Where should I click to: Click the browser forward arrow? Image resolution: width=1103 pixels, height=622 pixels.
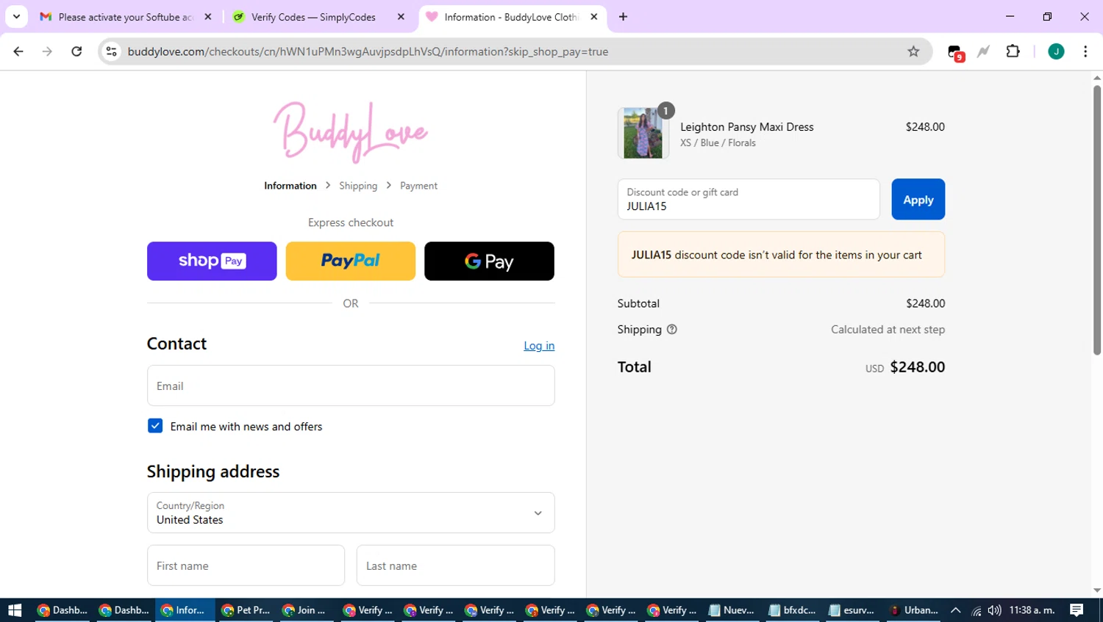coord(47,51)
